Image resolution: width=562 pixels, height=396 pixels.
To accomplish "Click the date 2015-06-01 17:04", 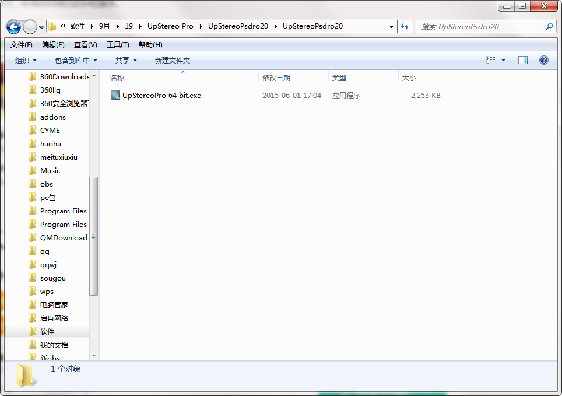I will (x=291, y=96).
